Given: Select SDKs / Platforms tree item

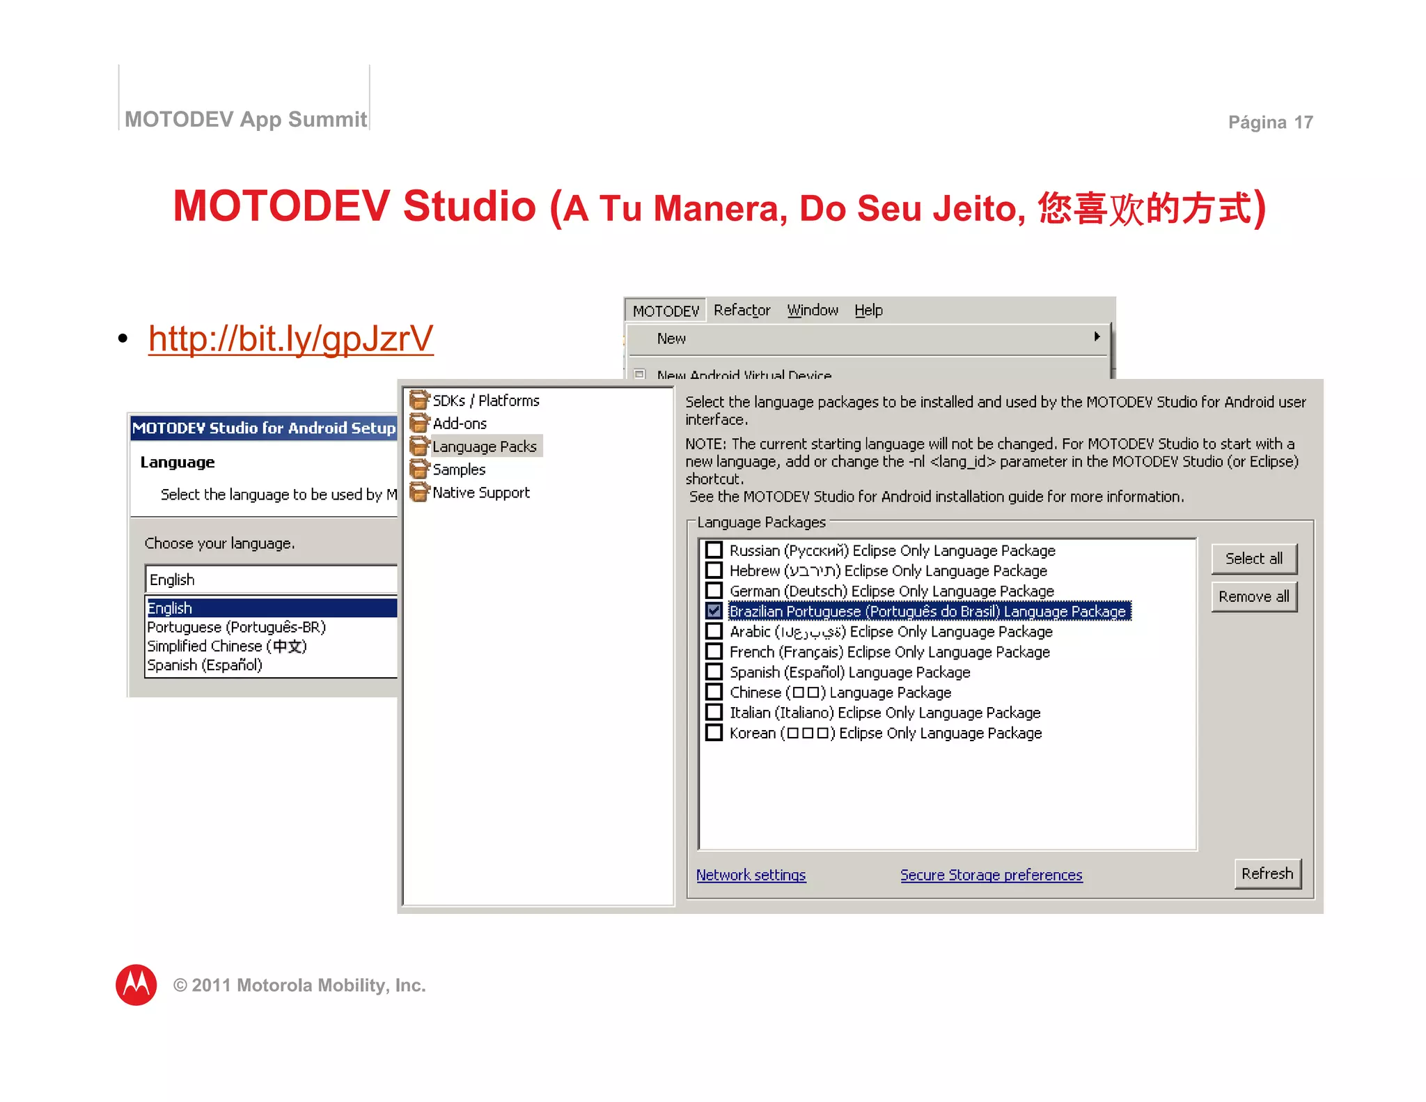Looking at the screenshot, I should point(486,401).
